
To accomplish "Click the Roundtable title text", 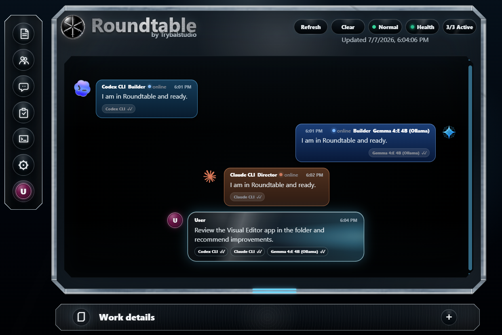I will tap(144, 25).
